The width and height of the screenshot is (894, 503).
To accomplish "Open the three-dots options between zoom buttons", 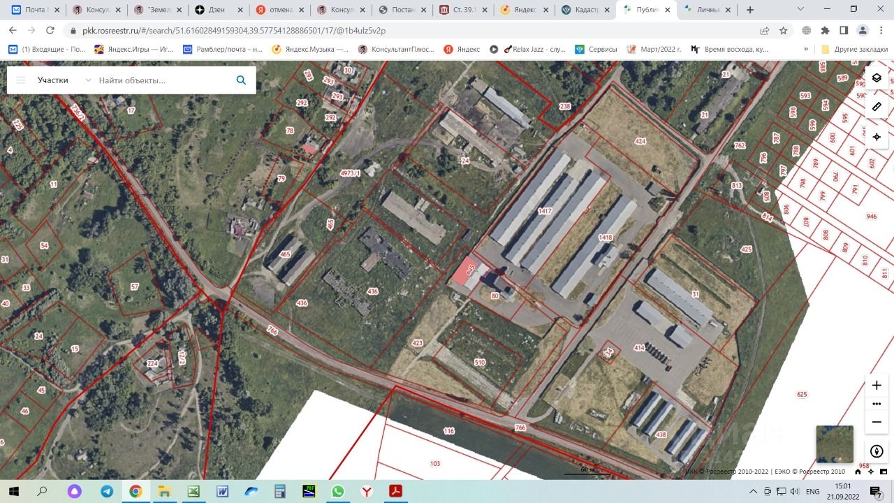I will pos(877,404).
